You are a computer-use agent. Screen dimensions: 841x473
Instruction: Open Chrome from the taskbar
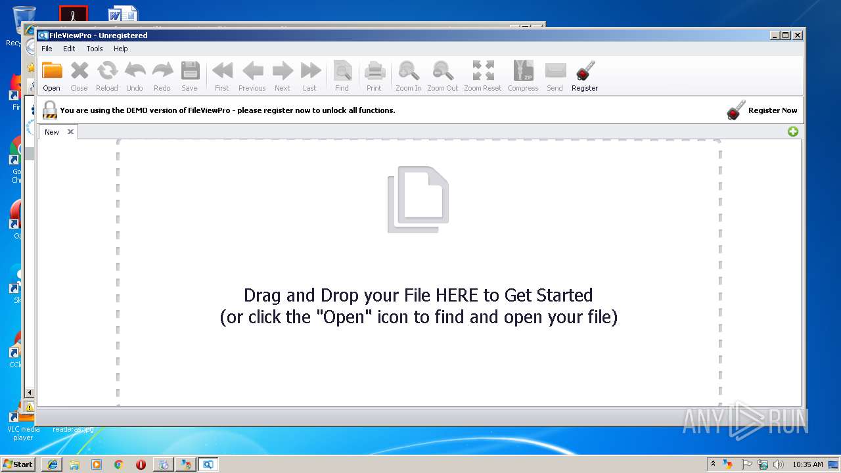pos(118,464)
